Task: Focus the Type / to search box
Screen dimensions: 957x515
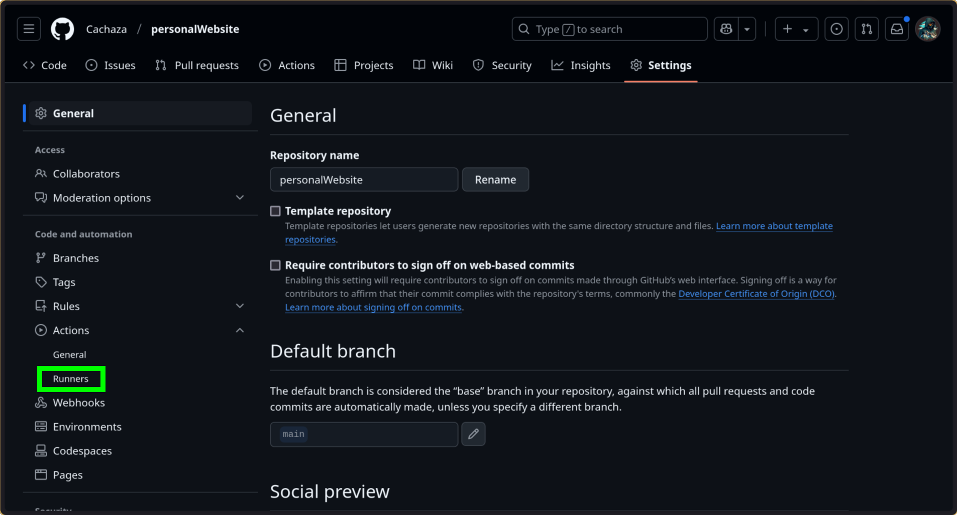Action: point(609,29)
